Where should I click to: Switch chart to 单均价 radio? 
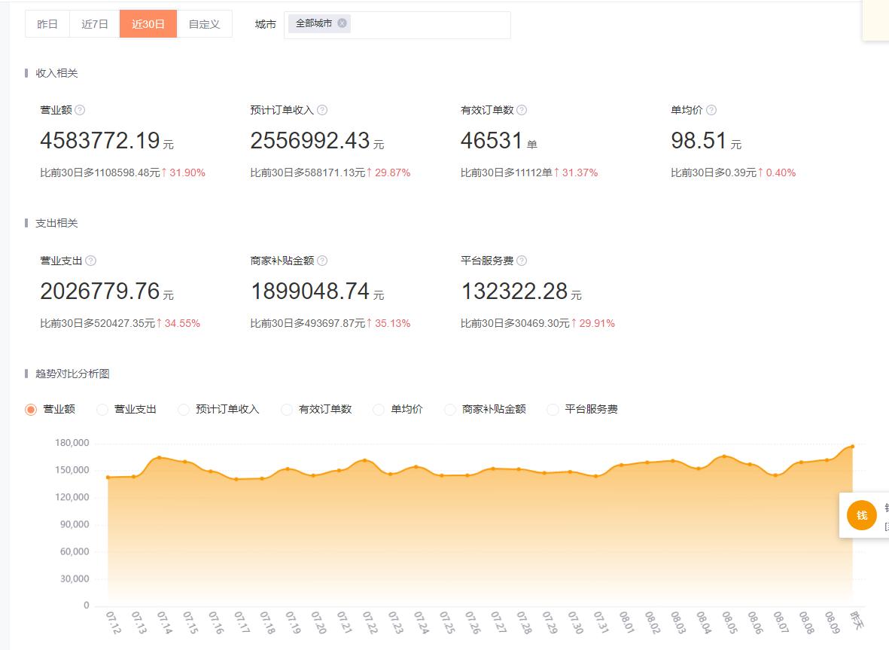[379, 410]
